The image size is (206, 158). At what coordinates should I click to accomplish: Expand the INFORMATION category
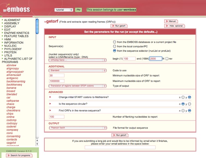(14, 42)
